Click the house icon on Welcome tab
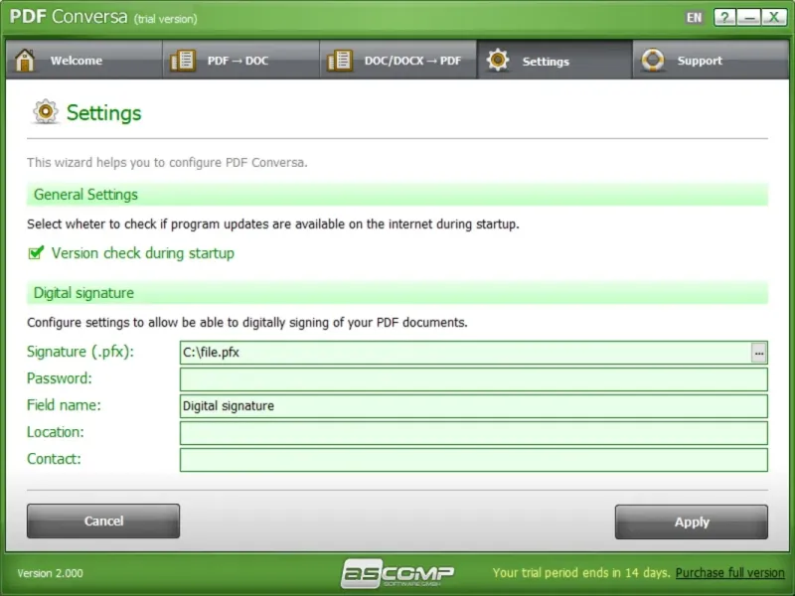This screenshot has width=795, height=596. click(24, 61)
